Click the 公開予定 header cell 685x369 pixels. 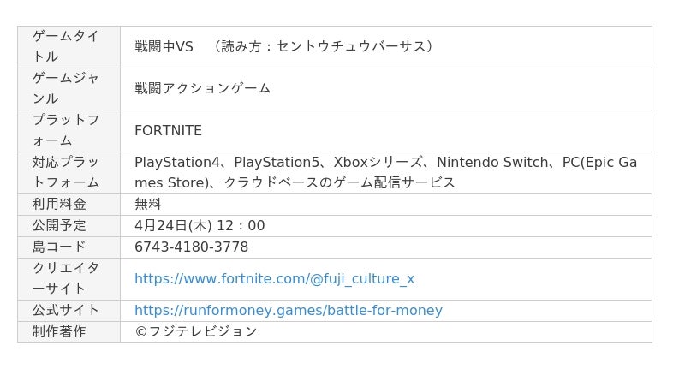pos(69,226)
